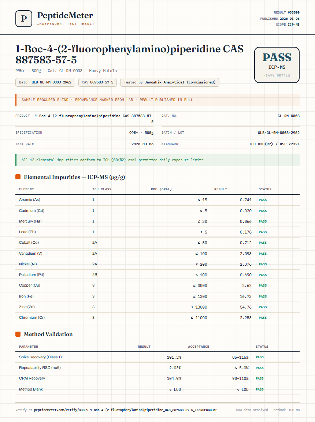315x422 pixels.
Task: Click Cadmium result 0.020
Action: (245, 211)
